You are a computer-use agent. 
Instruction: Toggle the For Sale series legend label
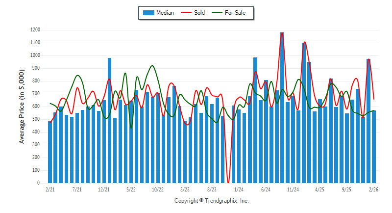[235, 13]
